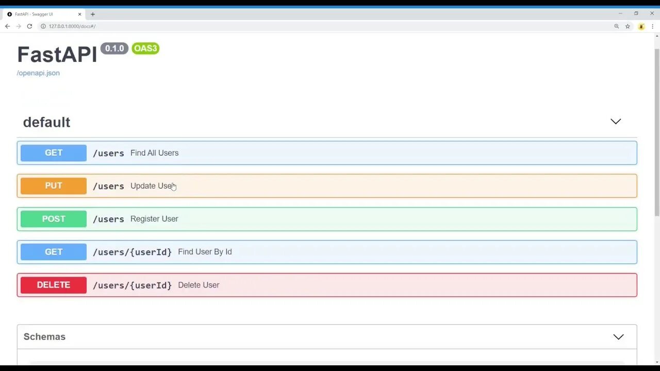Restore down the browser window
Screen dimensions: 660x371
pos(636,13)
